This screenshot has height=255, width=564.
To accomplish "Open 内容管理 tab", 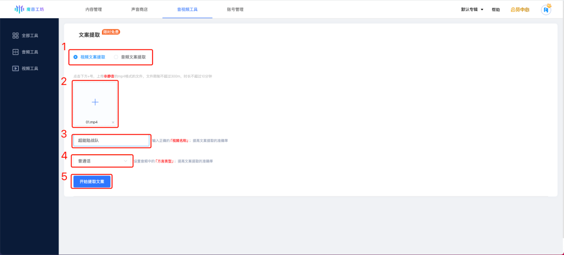I will pyautogui.click(x=93, y=10).
